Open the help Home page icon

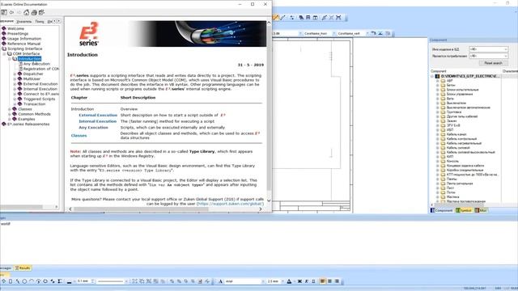(27, 13)
